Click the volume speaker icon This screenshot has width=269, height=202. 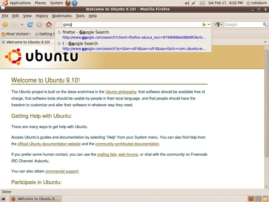187,3
